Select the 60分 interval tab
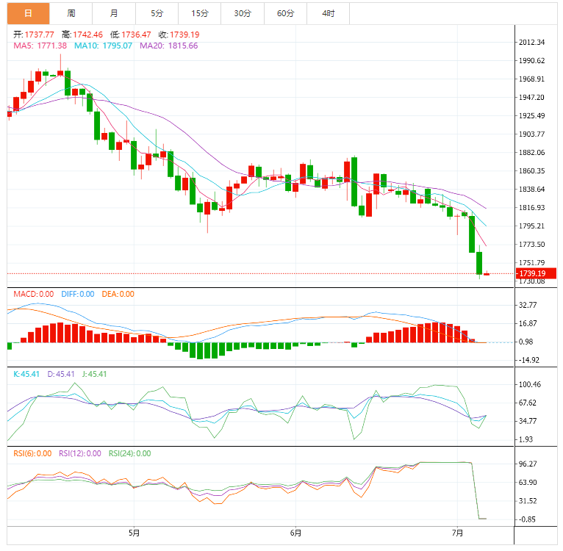 pos(285,14)
